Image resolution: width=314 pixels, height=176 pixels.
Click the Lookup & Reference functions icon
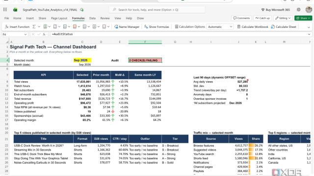84,27
